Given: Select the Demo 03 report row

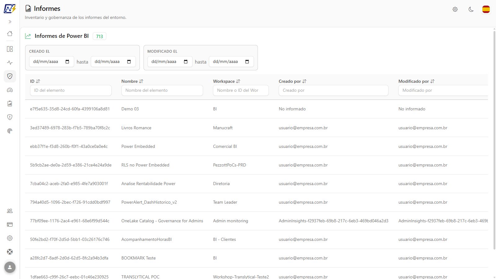Looking at the screenshot, I should click(x=256, y=109).
